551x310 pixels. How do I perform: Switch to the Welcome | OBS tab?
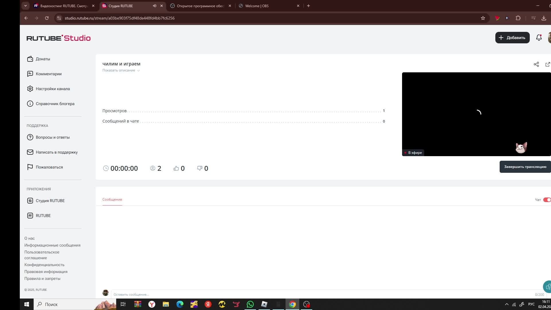point(257,6)
